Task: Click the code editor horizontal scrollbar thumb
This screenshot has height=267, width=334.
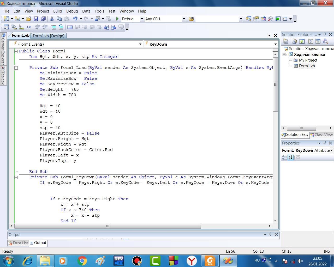Action: click(108, 226)
